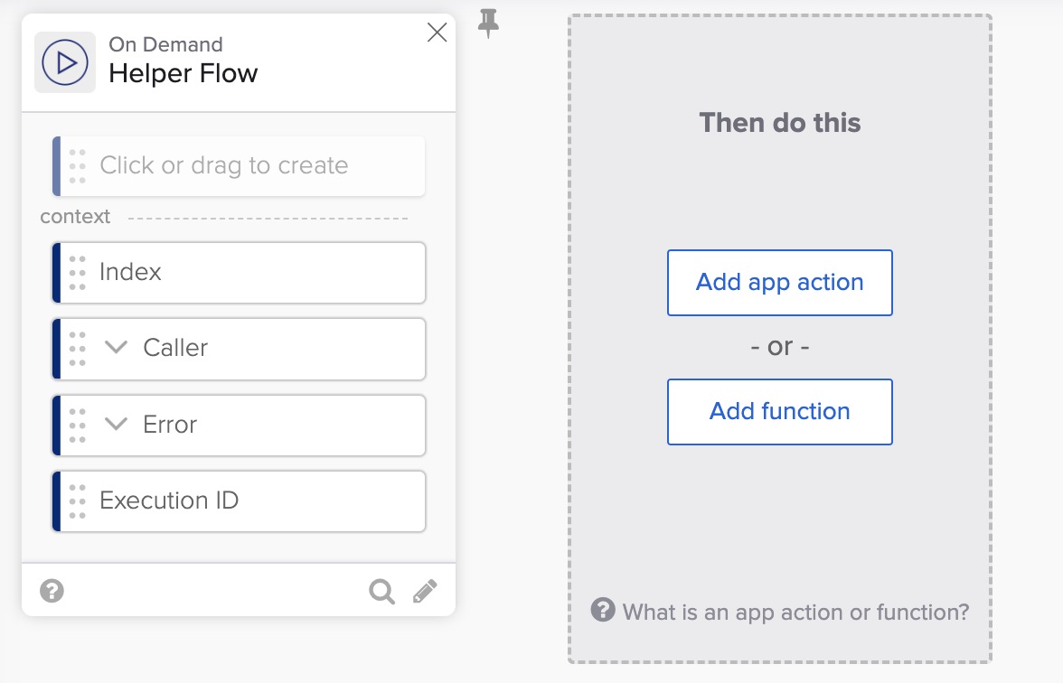
Task: Open help in Helper Flow card footer
Action: tap(52, 591)
